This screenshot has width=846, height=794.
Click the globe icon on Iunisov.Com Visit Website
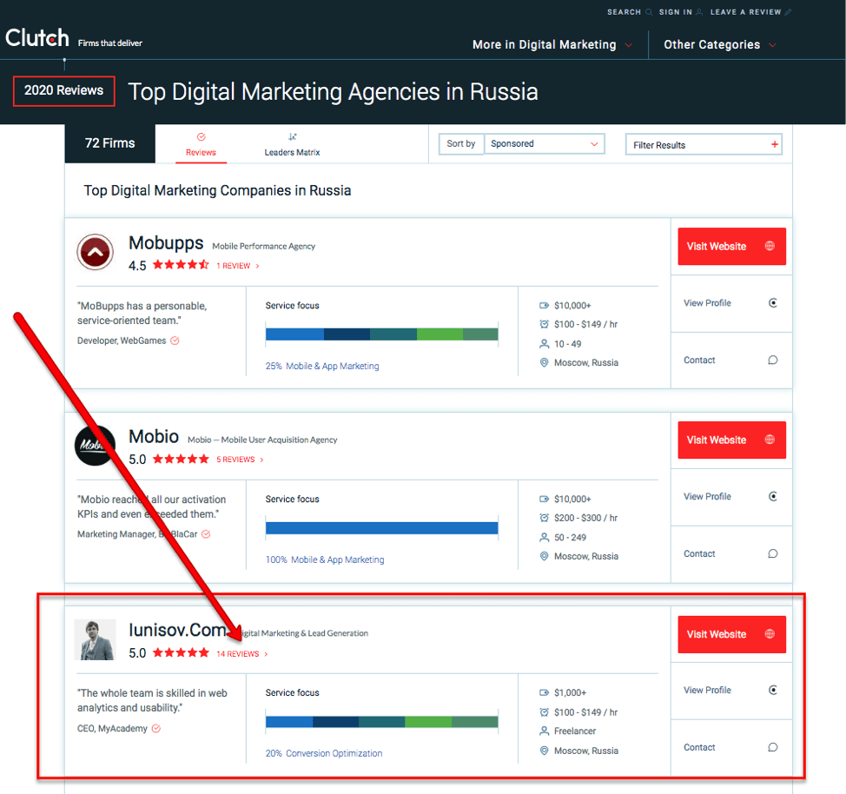point(770,634)
